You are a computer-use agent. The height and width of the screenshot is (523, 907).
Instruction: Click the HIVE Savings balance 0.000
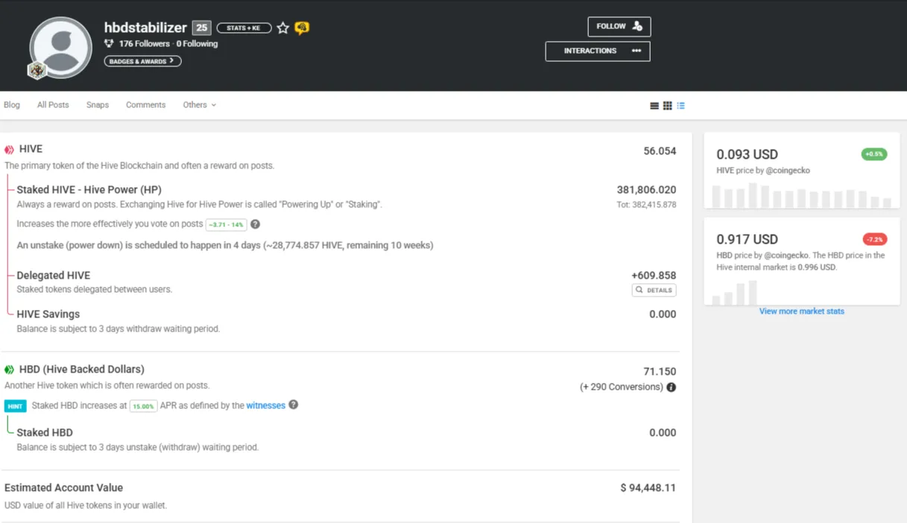(663, 314)
